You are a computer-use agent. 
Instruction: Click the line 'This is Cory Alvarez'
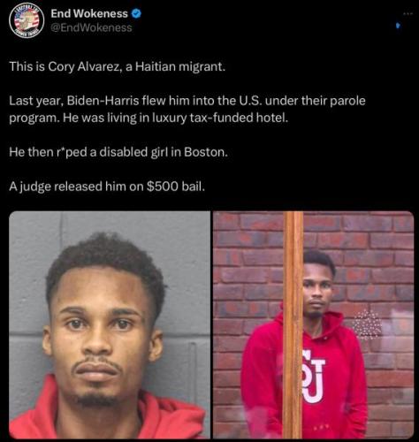[118, 67]
